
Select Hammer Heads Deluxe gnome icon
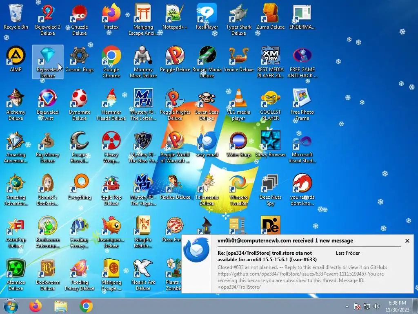coord(111,104)
